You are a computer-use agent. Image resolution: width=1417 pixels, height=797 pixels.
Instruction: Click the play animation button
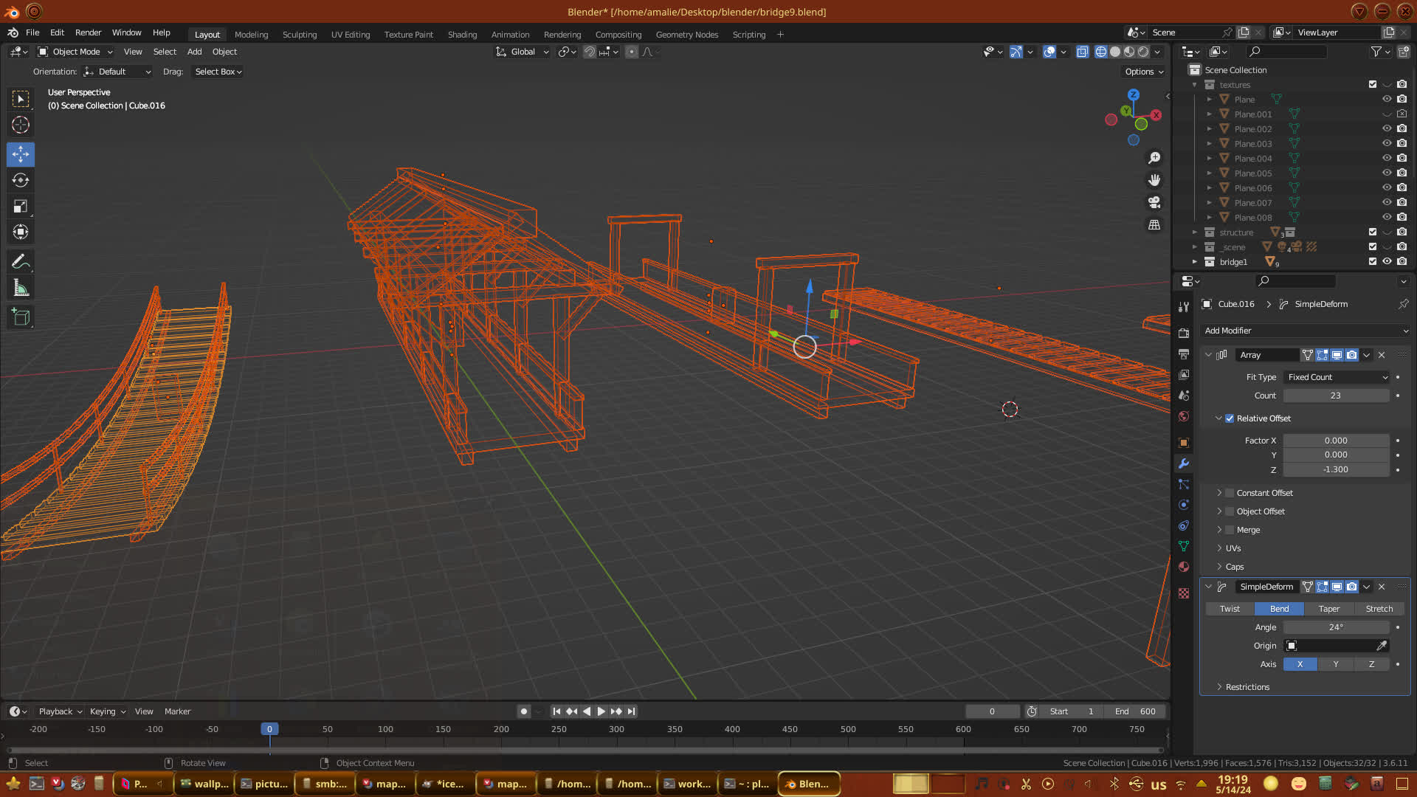[601, 711]
